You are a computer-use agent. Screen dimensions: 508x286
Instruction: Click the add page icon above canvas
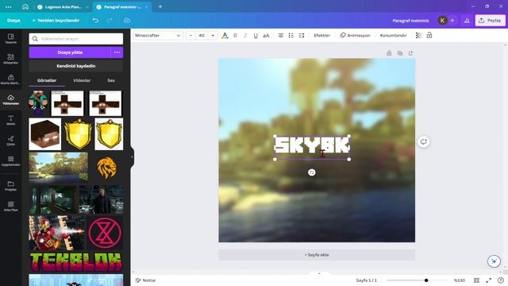[411, 53]
